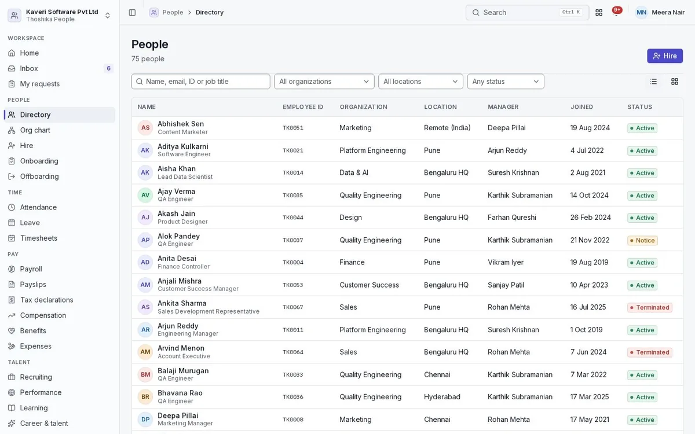Click the Payslips sidebar icon
Viewport: 695px width, 434px height.
pyautogui.click(x=12, y=284)
